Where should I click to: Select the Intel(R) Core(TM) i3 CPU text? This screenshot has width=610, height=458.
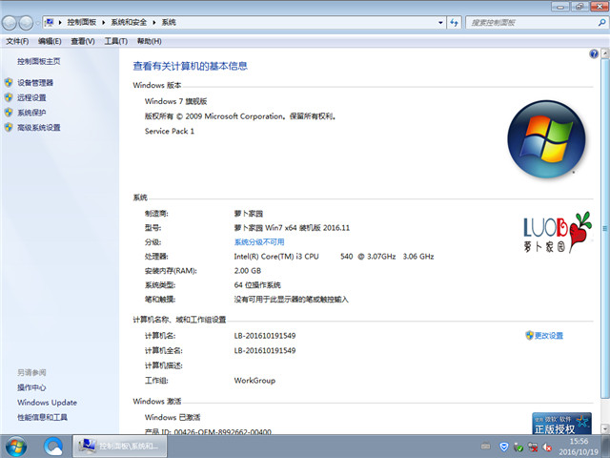pyautogui.click(x=276, y=257)
